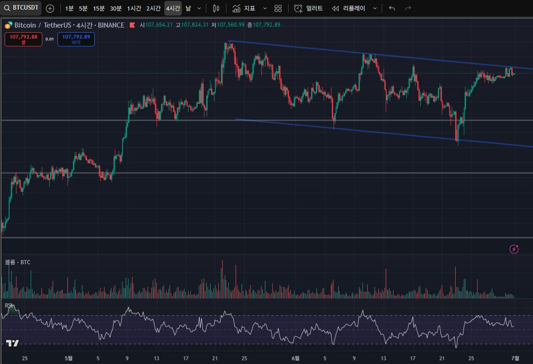Click the undo arrow
This screenshot has width=533, height=364.
pos(392,8)
